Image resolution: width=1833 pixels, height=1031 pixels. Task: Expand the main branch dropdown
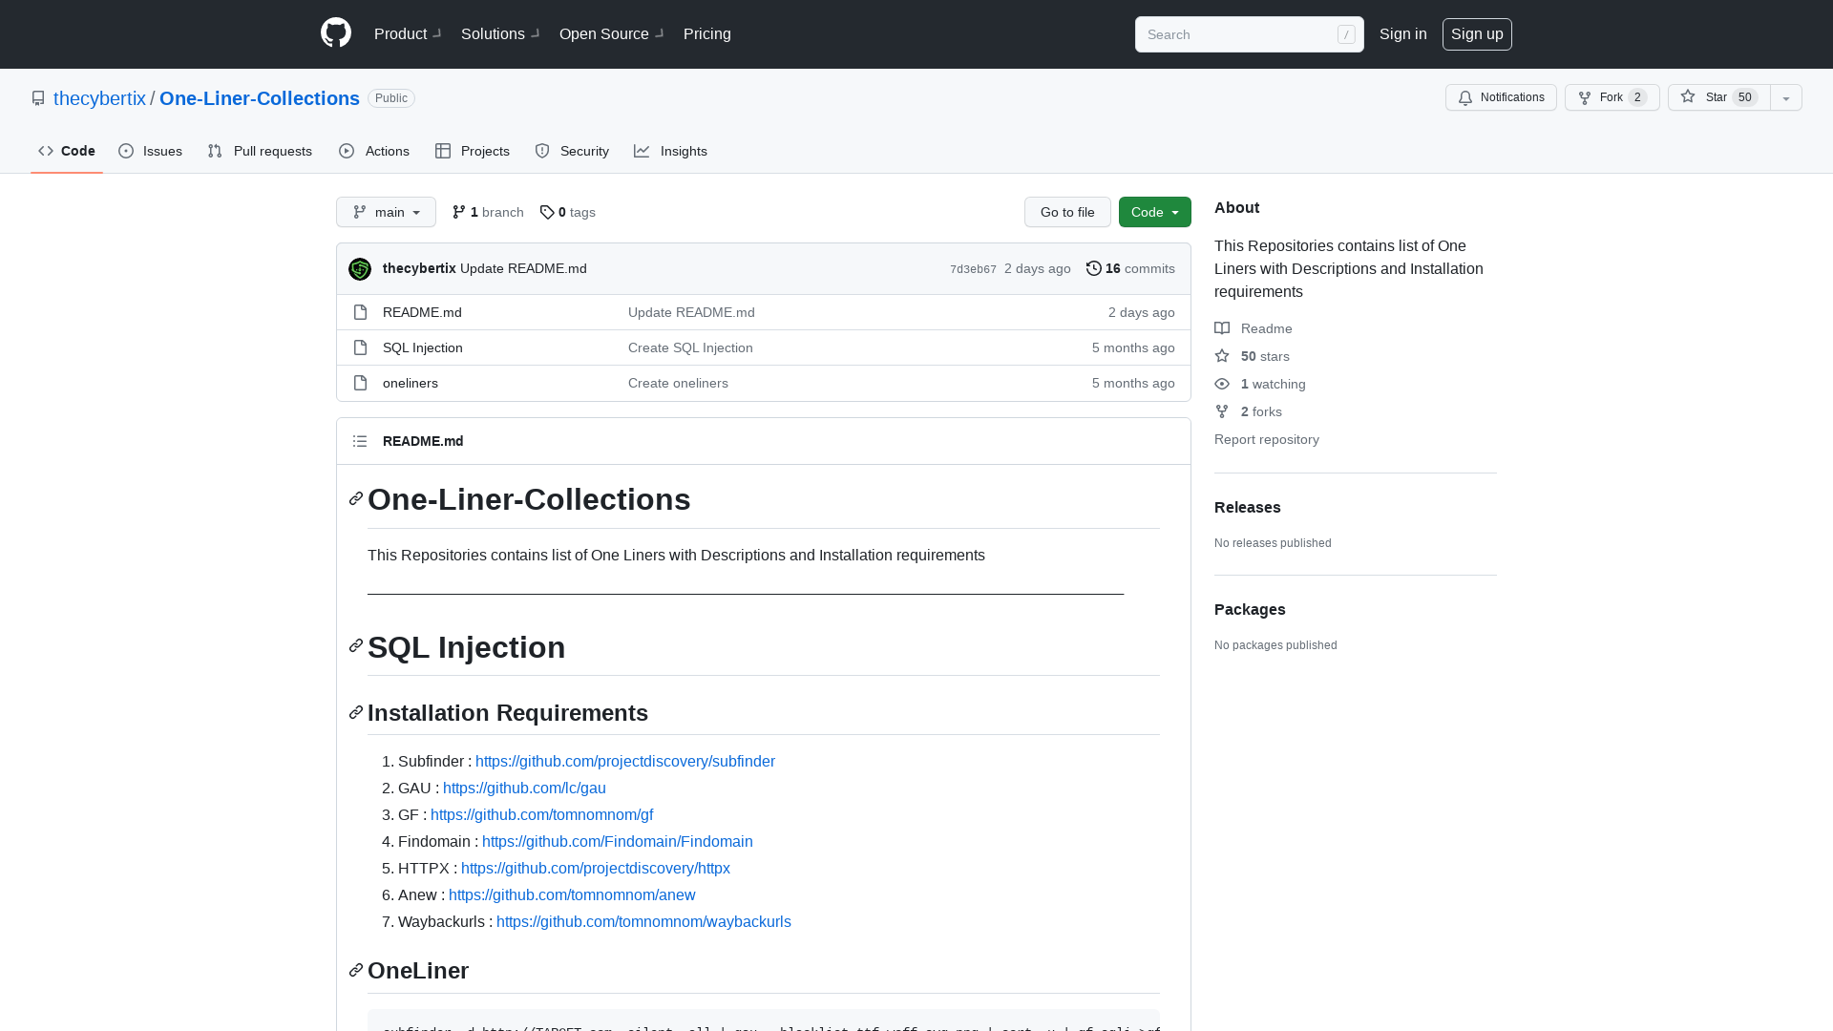386,212
